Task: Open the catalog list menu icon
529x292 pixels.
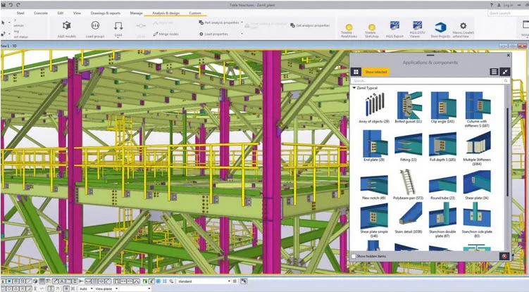Action: pos(494,72)
